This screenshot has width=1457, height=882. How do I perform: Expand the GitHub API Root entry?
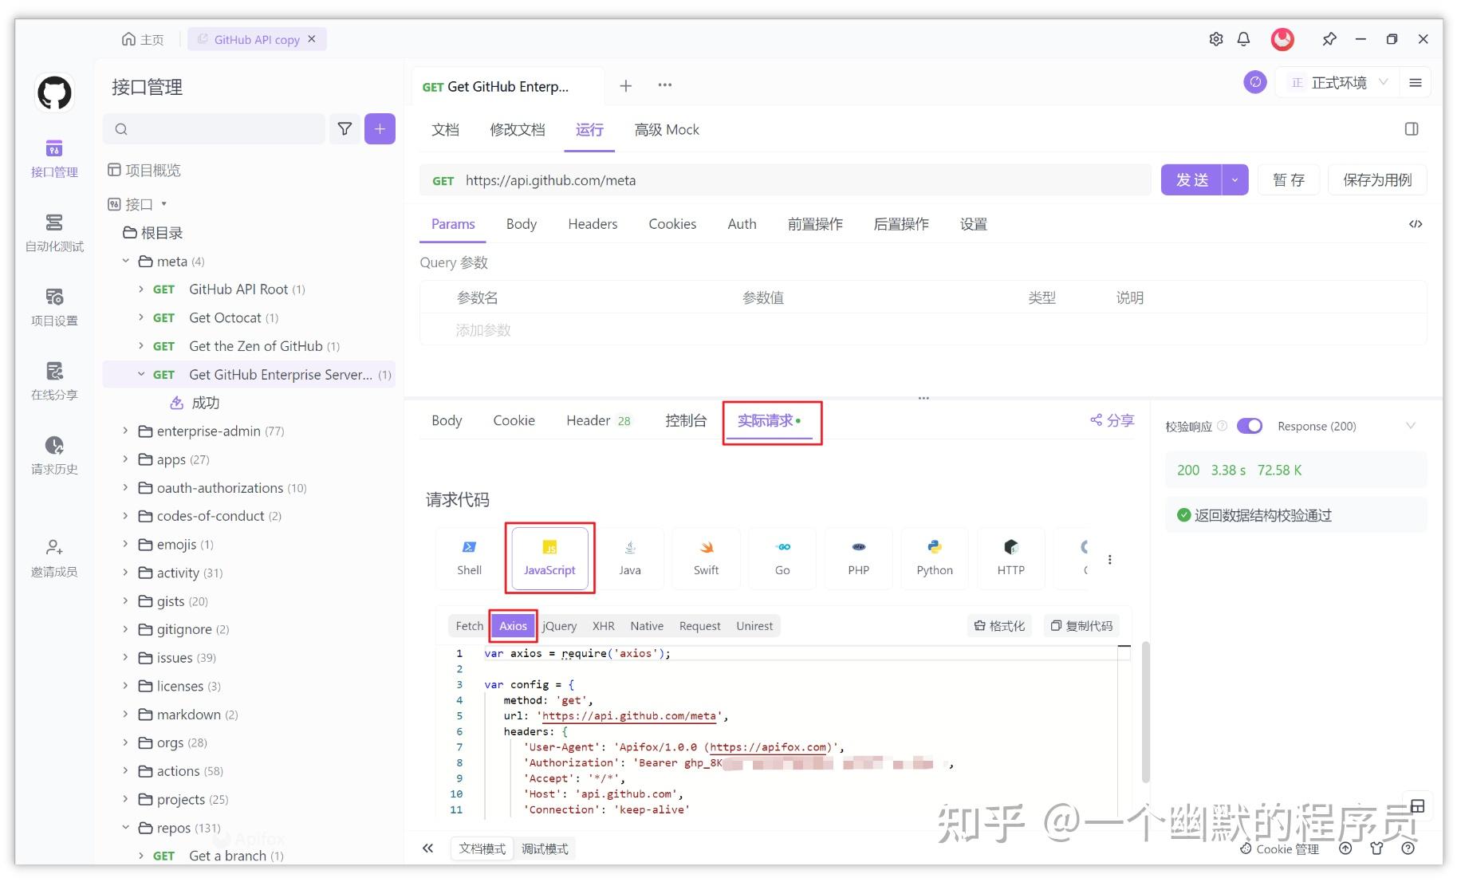click(141, 289)
